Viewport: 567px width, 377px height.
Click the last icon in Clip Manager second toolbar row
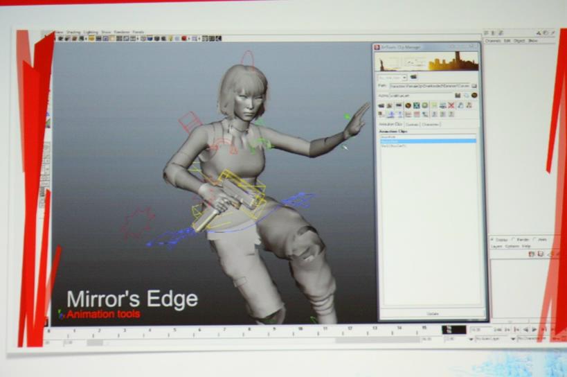coord(451,114)
